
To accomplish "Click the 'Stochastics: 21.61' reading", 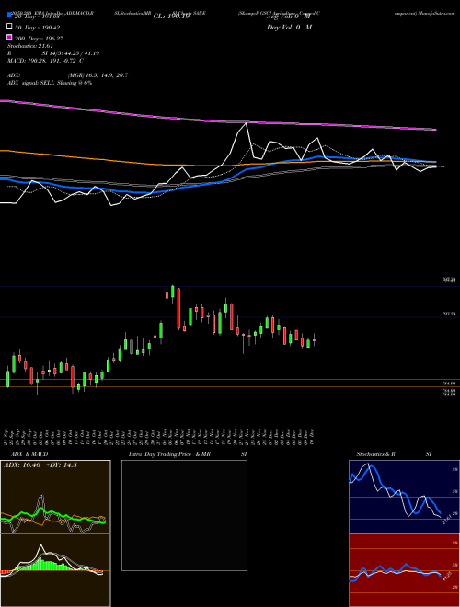I will 29,46.
